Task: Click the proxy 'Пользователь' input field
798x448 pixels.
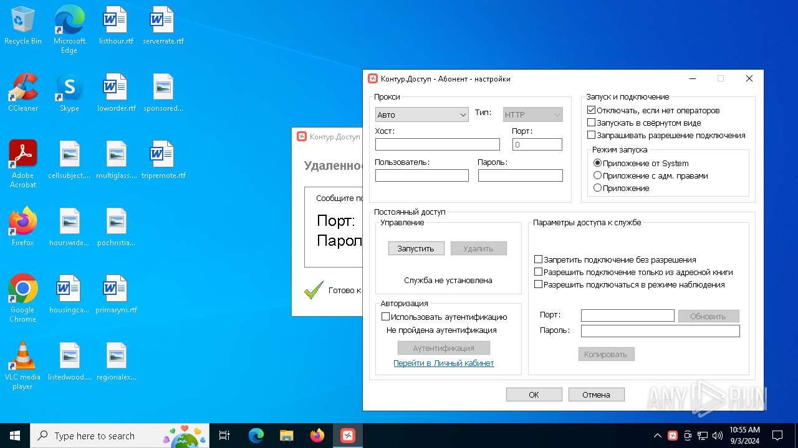Action: [x=422, y=175]
